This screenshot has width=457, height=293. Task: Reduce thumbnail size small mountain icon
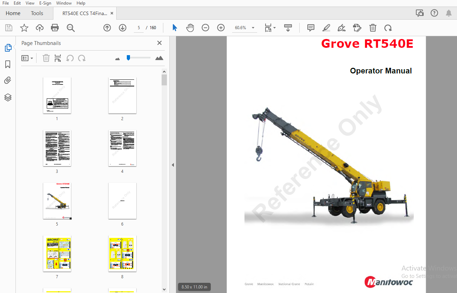118,59
